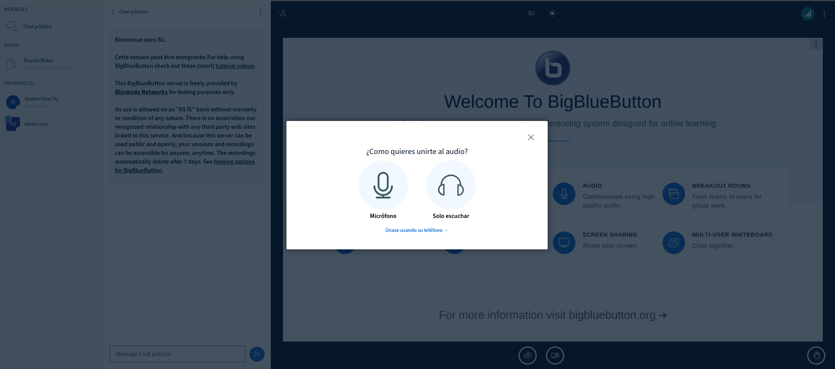This screenshot has width=835, height=369.
Task: Choose Solo escuchar headphones option
Action: (451, 185)
